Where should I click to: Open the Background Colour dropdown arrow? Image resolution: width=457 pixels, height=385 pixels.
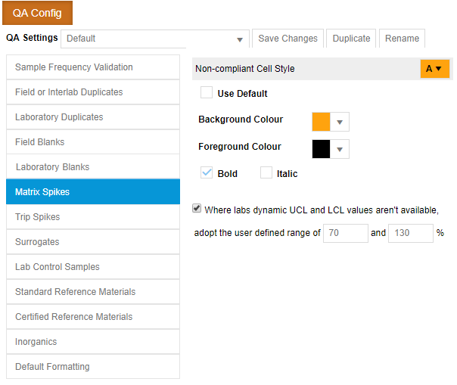340,122
